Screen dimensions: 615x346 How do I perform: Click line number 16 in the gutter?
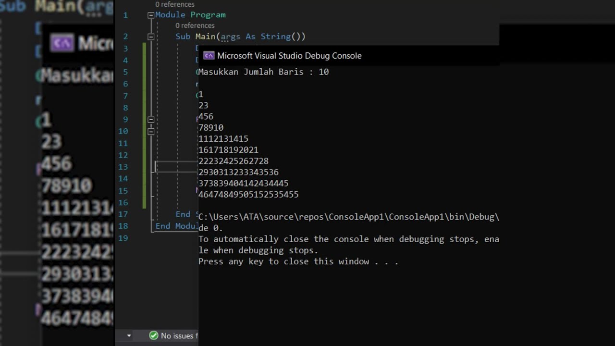pos(123,202)
